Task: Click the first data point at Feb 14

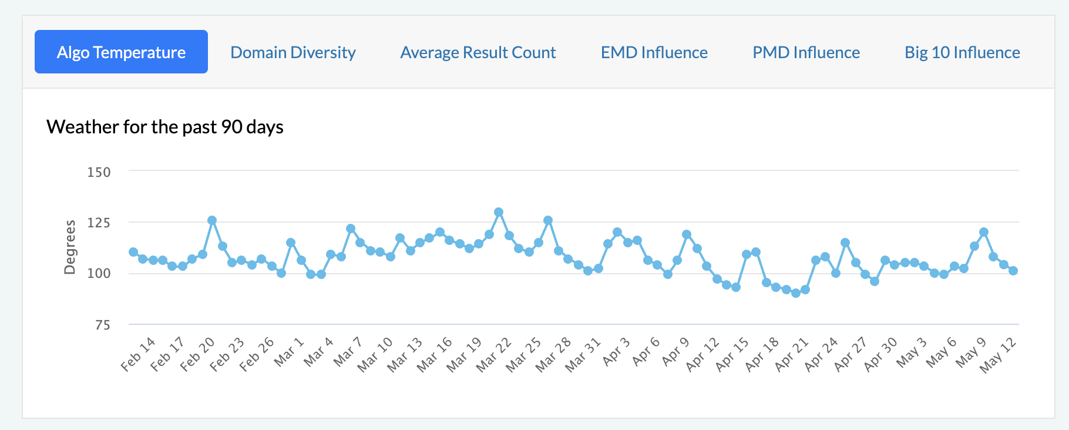Action: 133,252
